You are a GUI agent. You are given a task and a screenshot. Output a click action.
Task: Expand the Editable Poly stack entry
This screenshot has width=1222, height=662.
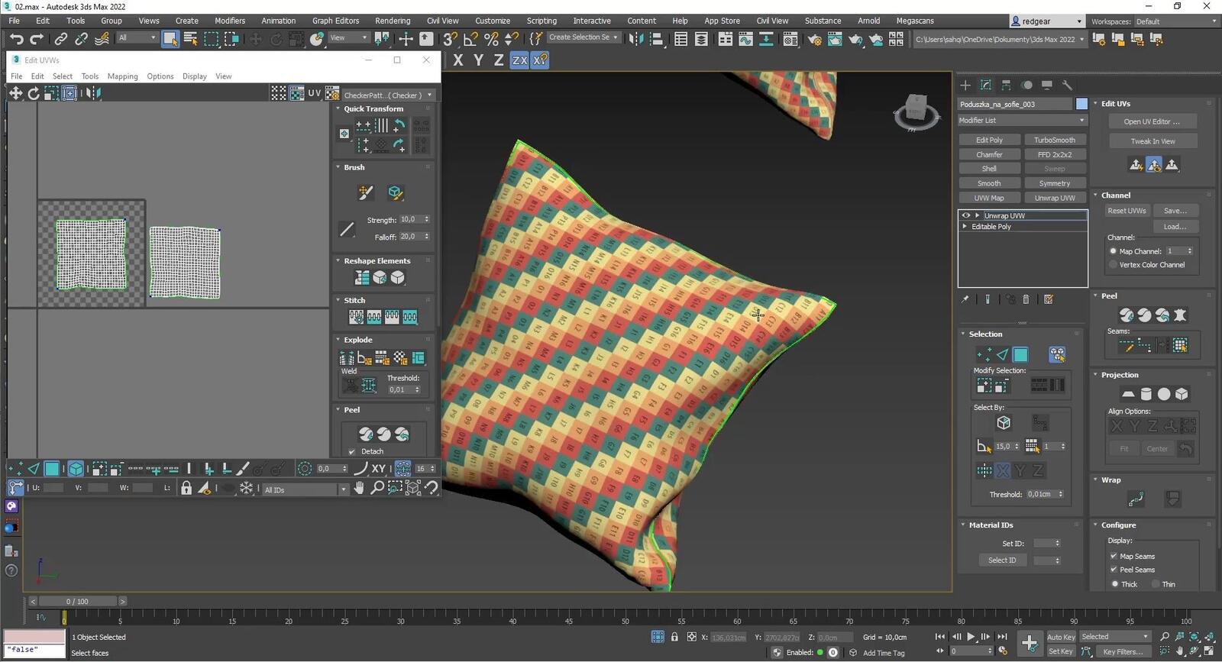click(965, 227)
